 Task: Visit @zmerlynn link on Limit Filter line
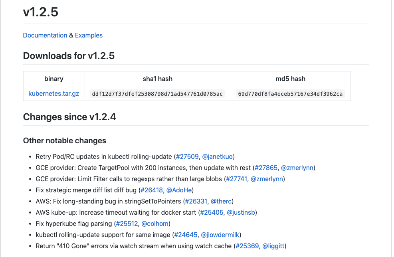[x=267, y=179]
